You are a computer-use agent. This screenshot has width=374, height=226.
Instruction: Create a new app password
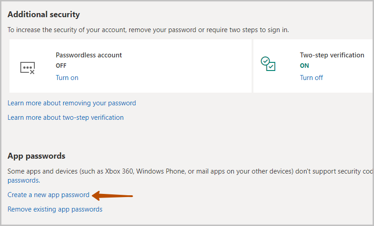tap(48, 195)
